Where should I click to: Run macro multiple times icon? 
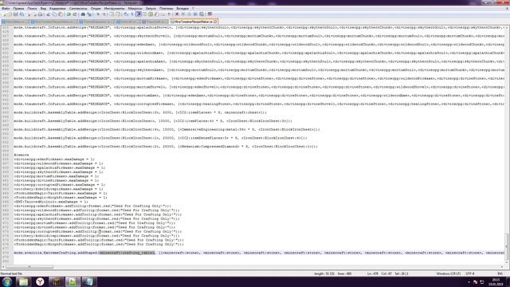(x=195, y=14)
